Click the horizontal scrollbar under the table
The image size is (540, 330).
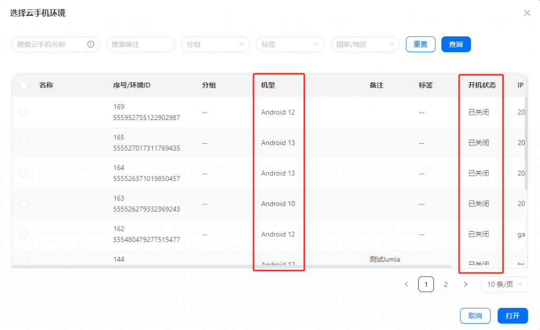pyautogui.click(x=232, y=267)
